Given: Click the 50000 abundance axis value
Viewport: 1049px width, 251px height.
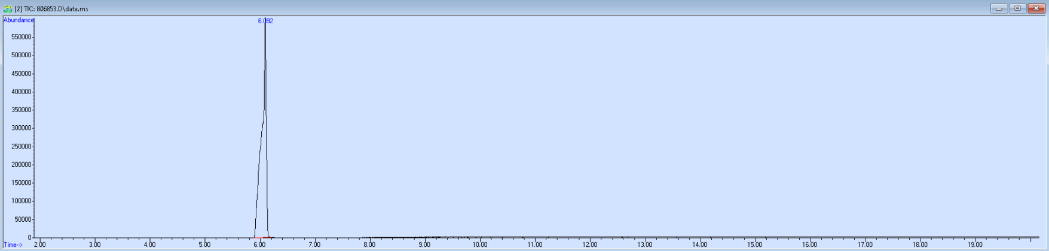Looking at the screenshot, I should coord(22,219).
